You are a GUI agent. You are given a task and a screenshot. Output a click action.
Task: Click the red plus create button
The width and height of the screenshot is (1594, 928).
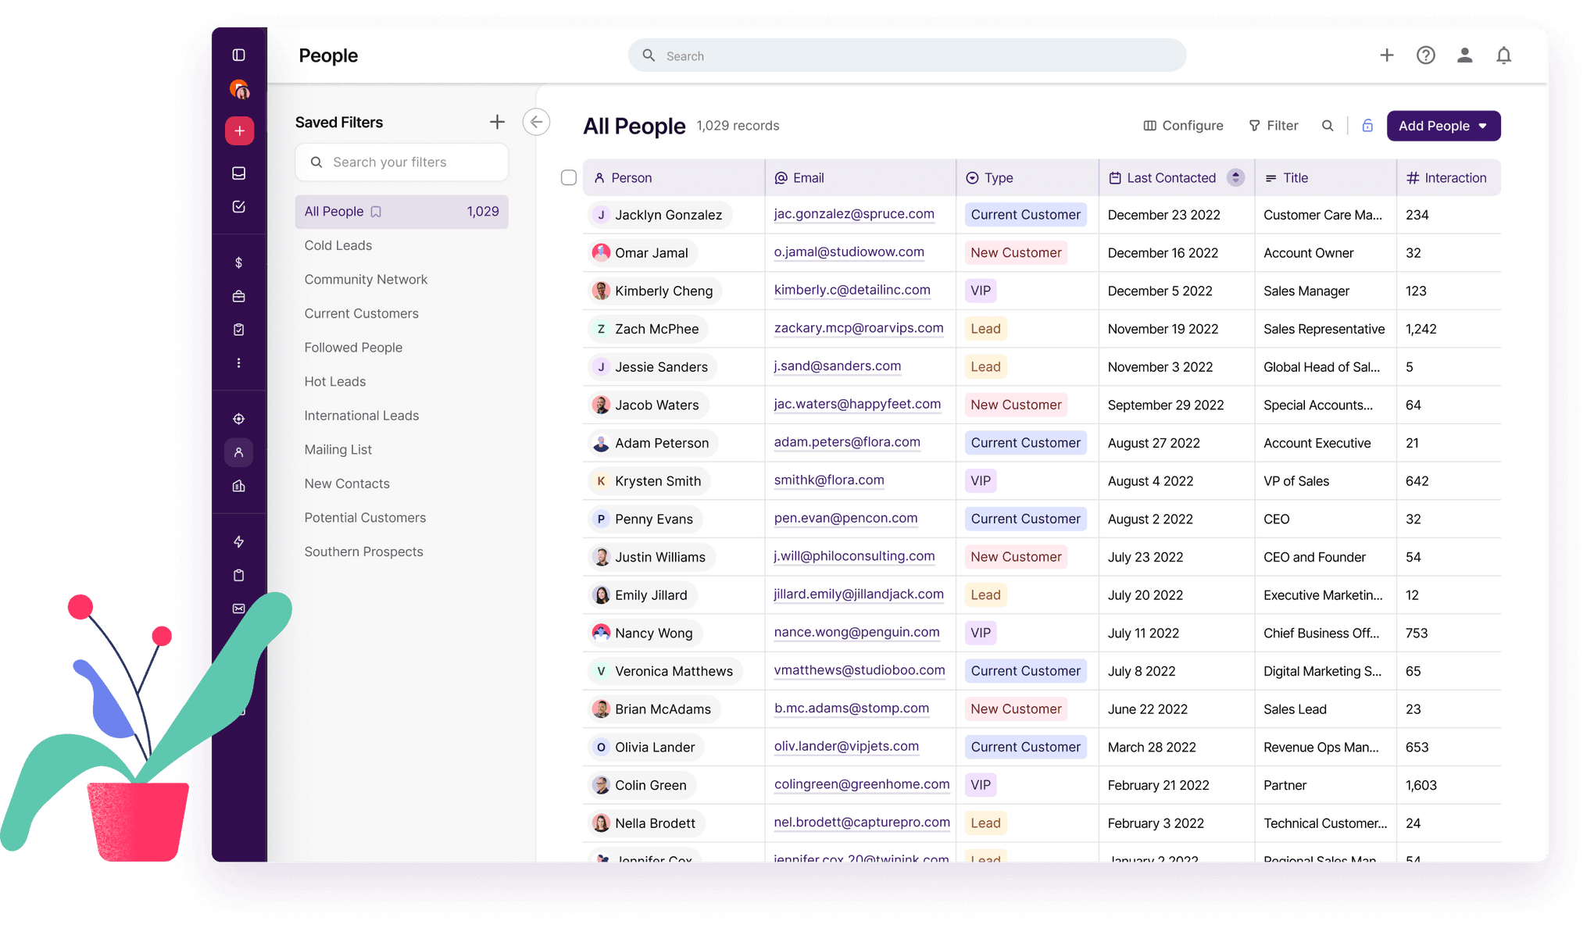coord(239,130)
